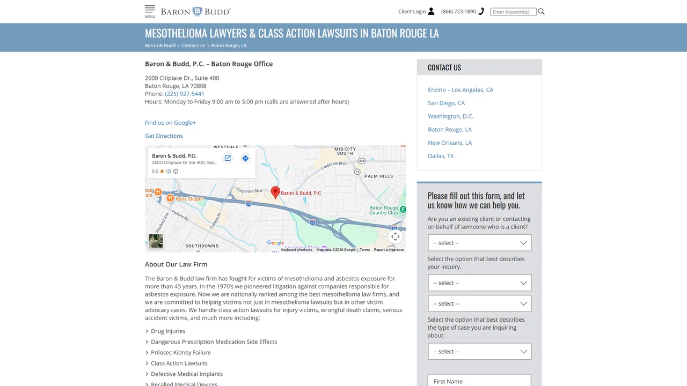Click the review info circle icon
This screenshot has height=386, width=687.
click(176, 172)
